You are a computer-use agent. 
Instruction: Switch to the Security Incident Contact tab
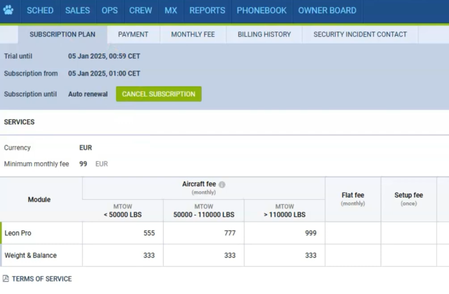click(x=360, y=34)
